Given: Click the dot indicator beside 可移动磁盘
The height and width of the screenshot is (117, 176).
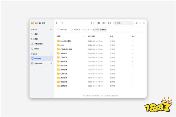Looking at the screenshot, I should click(51, 63).
